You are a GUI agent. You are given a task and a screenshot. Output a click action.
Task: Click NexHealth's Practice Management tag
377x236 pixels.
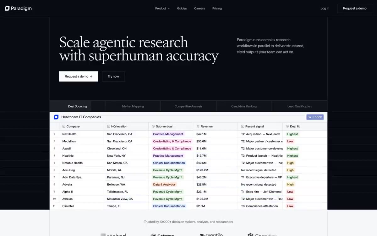click(168, 134)
